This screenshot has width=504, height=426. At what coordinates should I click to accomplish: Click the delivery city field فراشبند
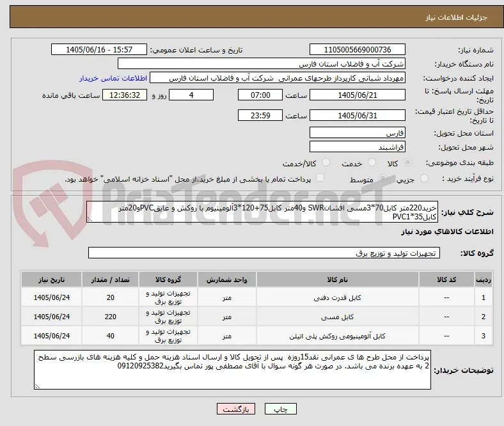357,147
